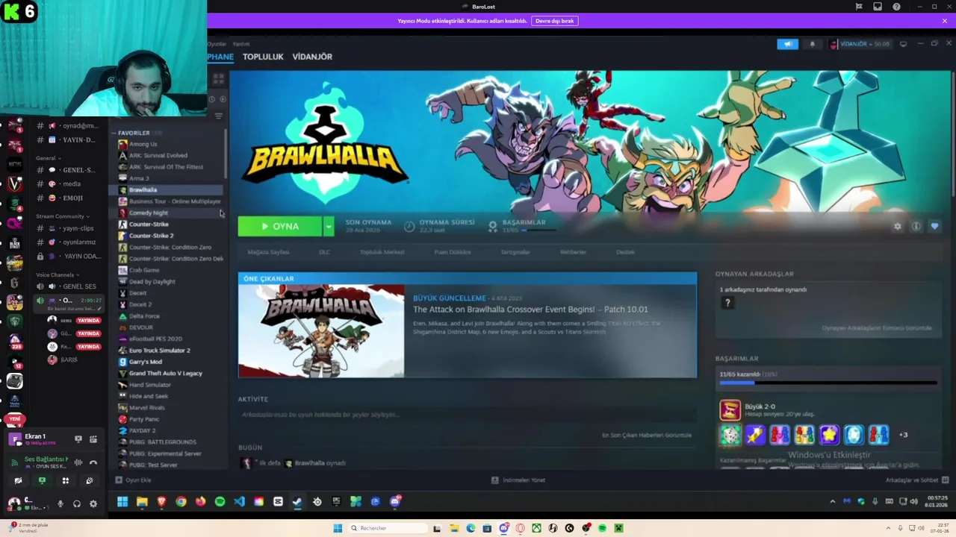The height and width of the screenshot is (537, 956).
Task: Dismiss the purple streamer mode banner
Action: [x=944, y=21]
